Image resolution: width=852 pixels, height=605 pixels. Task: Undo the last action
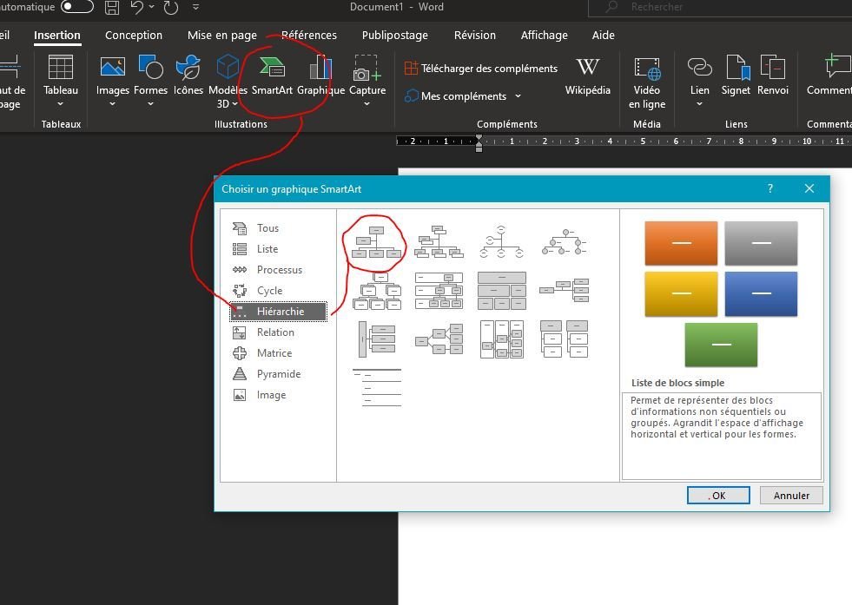tap(137, 7)
